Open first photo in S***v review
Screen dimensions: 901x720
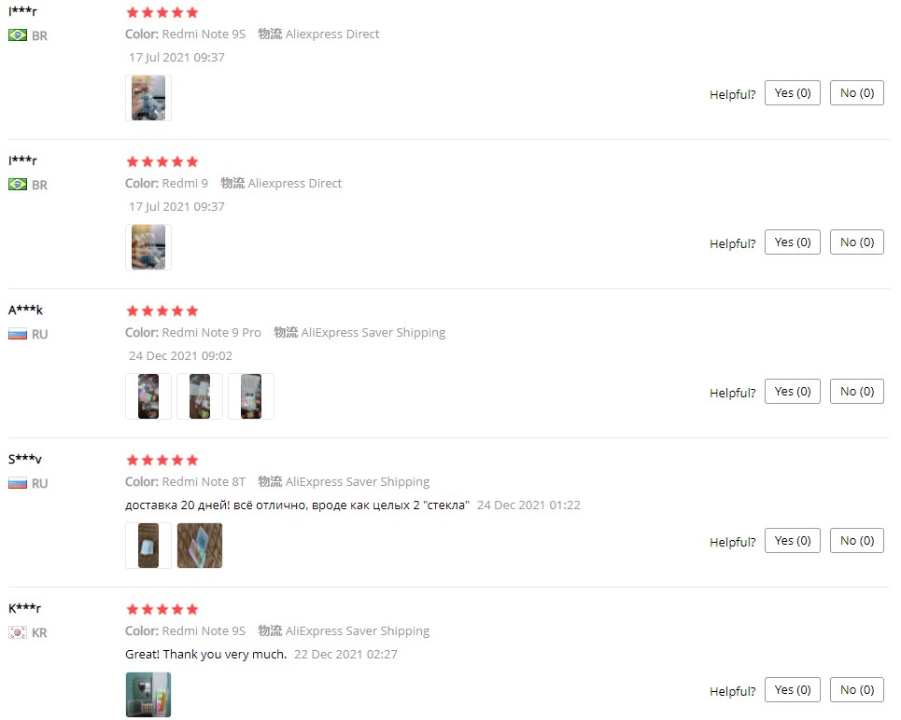(148, 546)
